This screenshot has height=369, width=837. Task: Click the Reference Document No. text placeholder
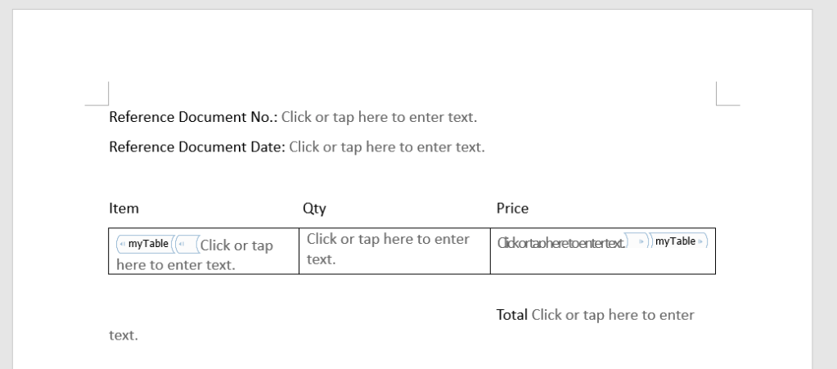tap(379, 117)
